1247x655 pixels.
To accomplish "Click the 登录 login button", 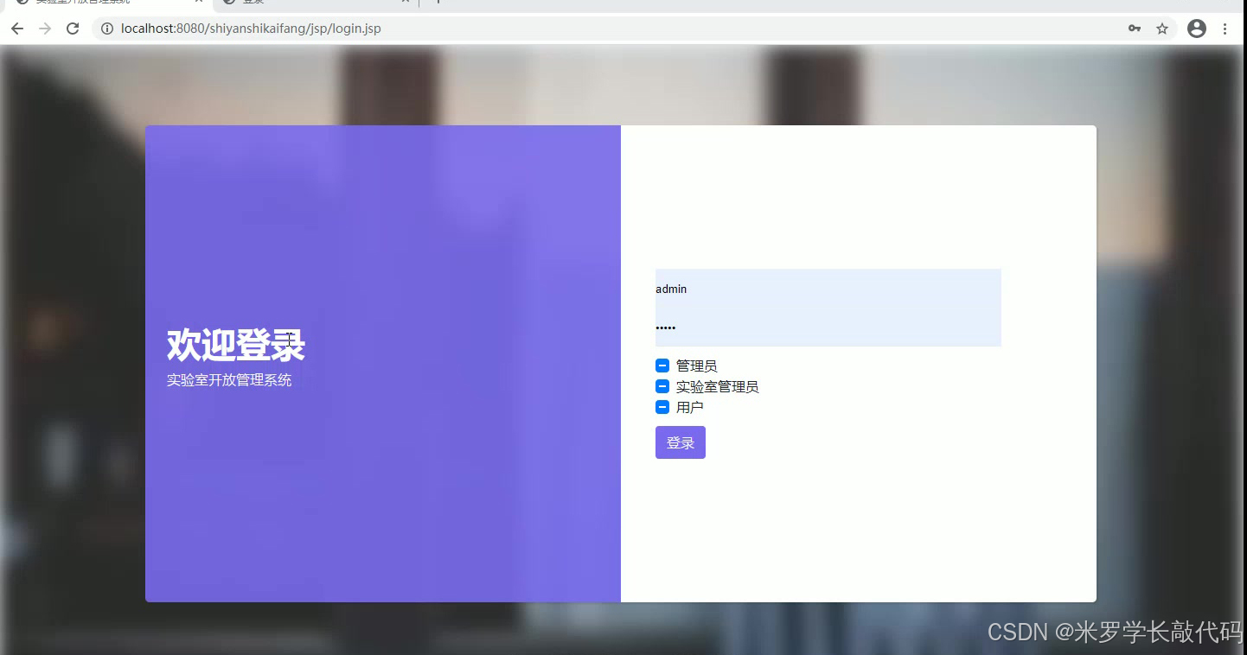I will tap(680, 442).
